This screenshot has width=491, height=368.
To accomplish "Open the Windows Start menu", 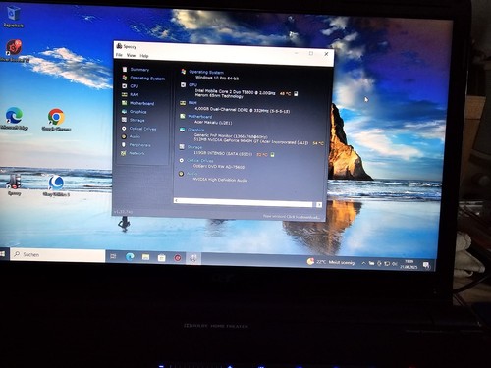I will click(3, 254).
